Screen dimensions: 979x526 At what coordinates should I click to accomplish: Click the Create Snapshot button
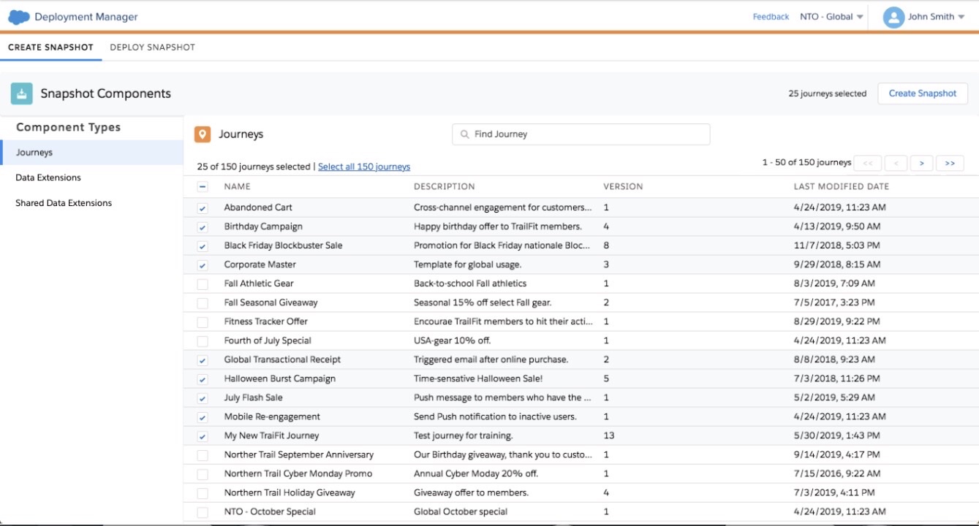pyautogui.click(x=922, y=94)
